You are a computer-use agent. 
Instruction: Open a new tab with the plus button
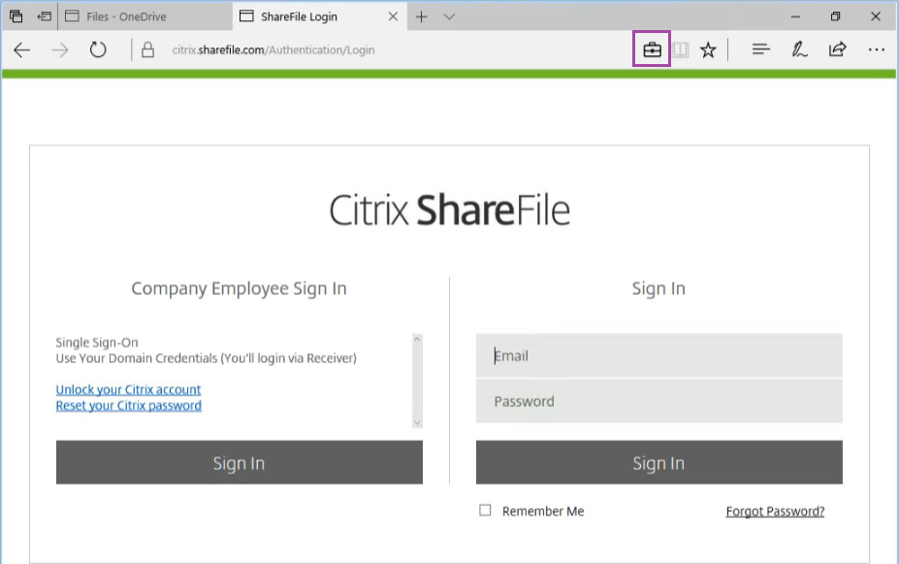click(421, 17)
